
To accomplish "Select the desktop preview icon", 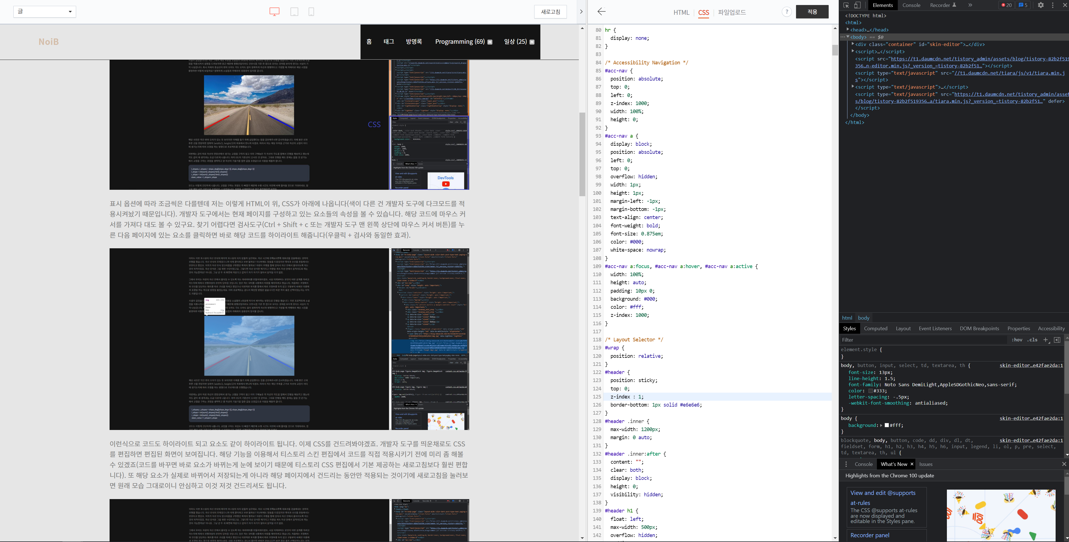I will tap(274, 12).
